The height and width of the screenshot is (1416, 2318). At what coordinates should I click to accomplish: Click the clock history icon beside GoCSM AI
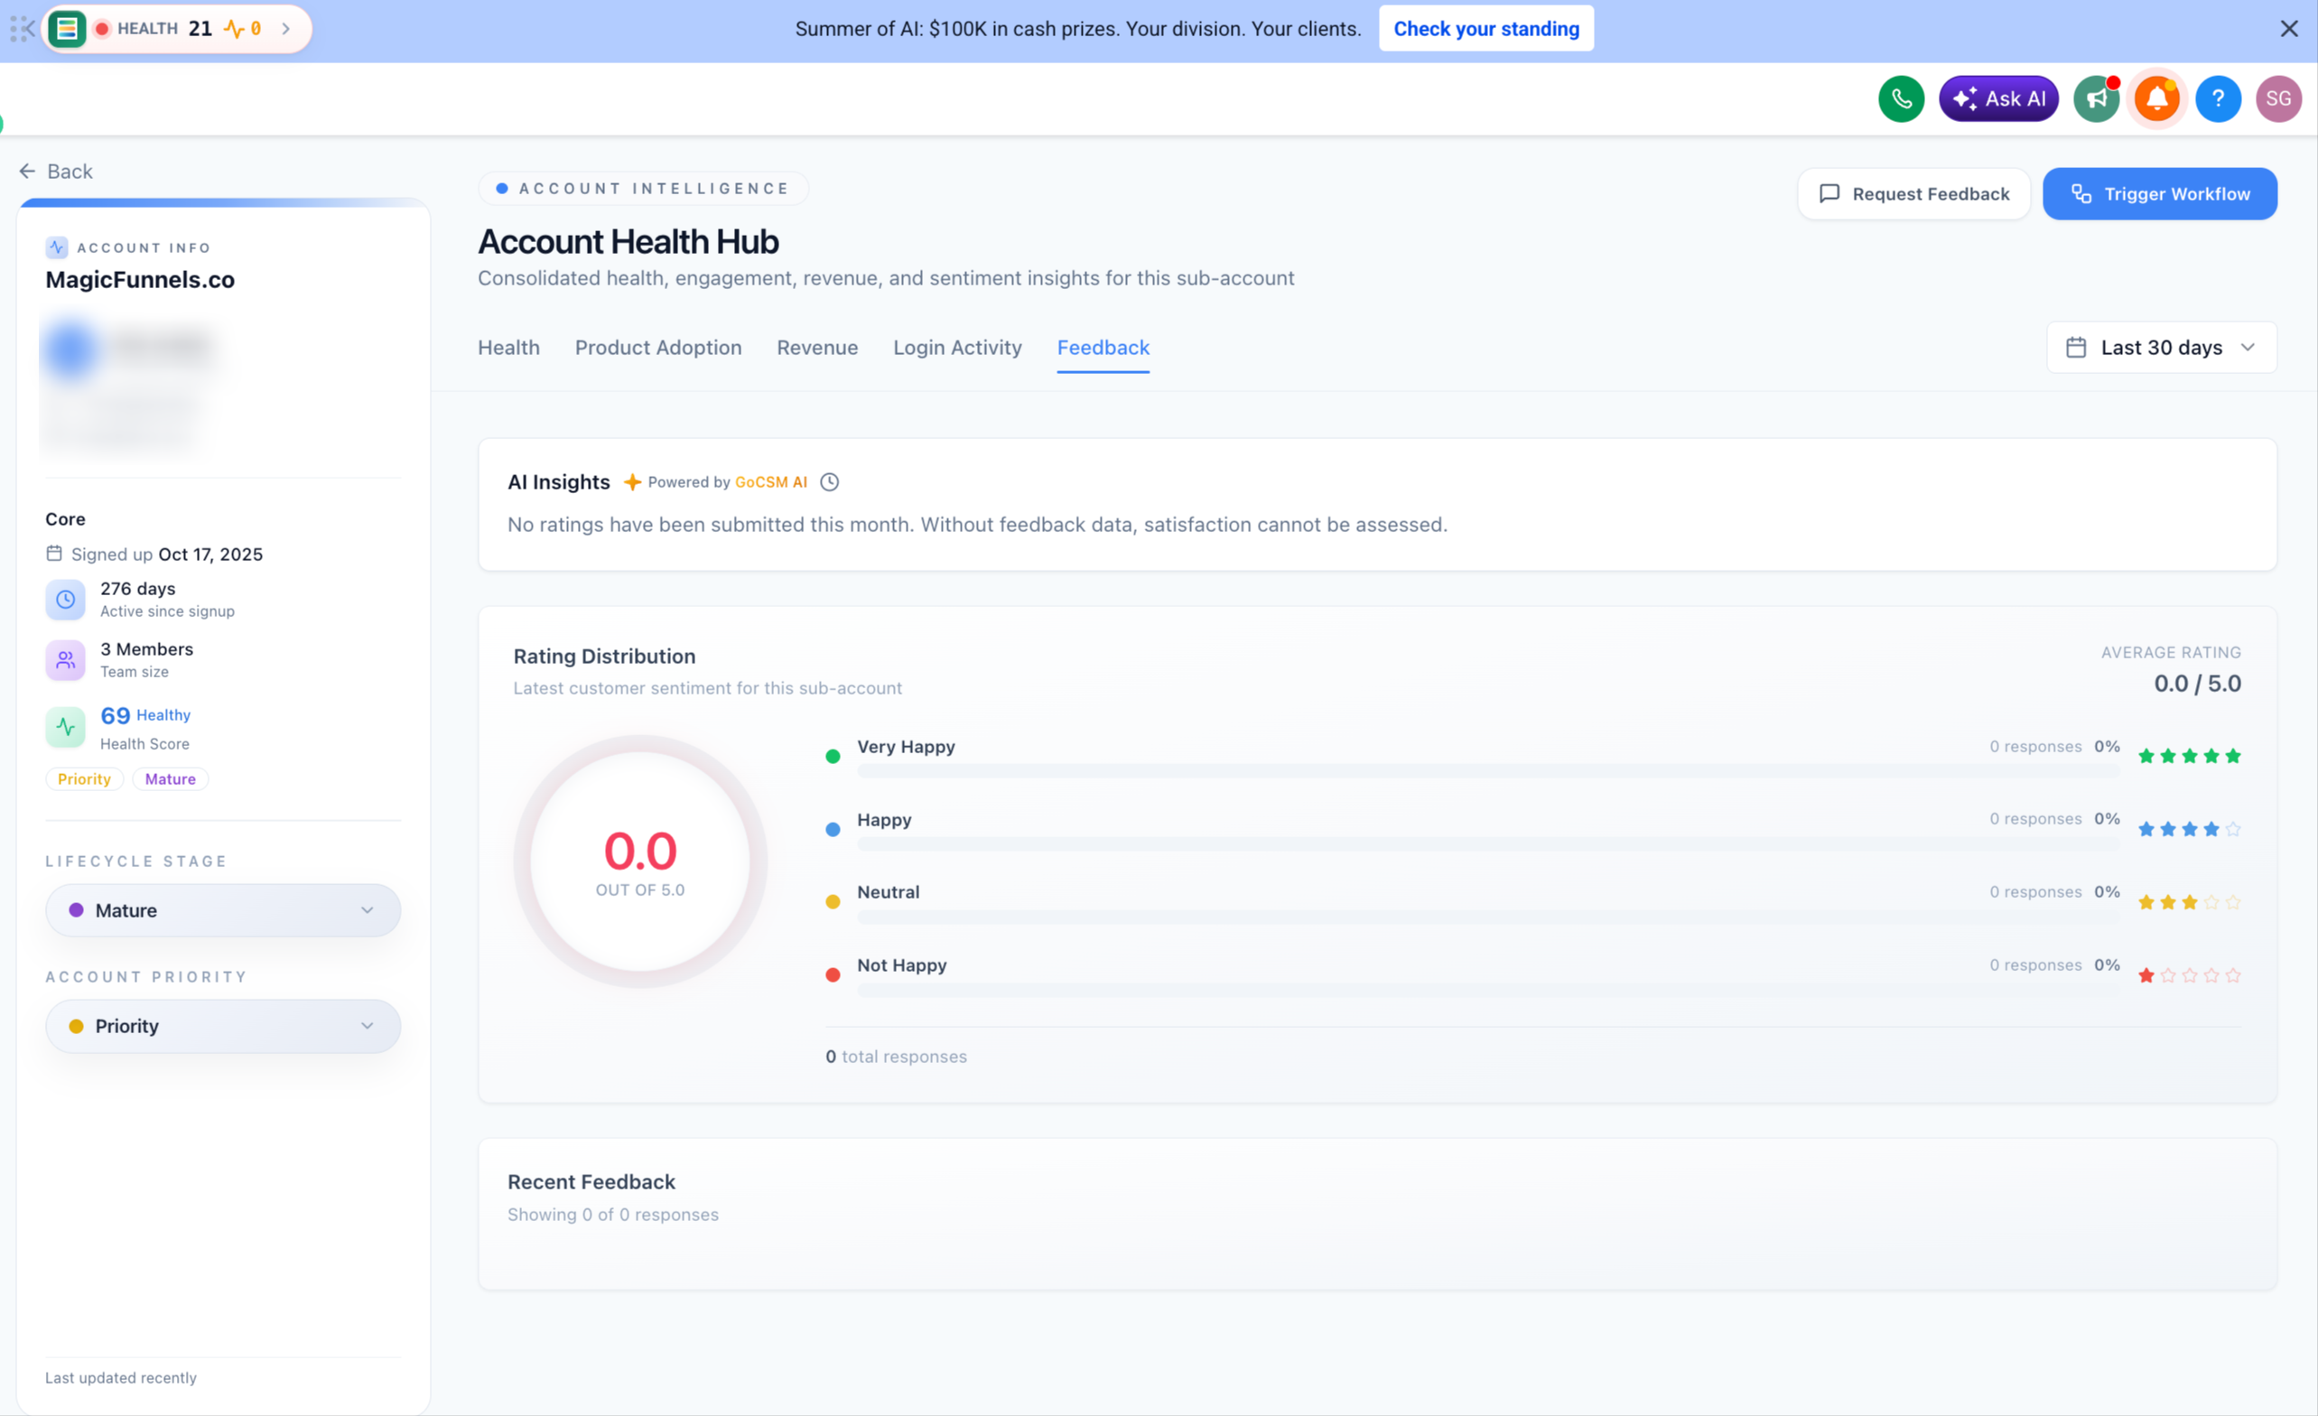pos(830,481)
